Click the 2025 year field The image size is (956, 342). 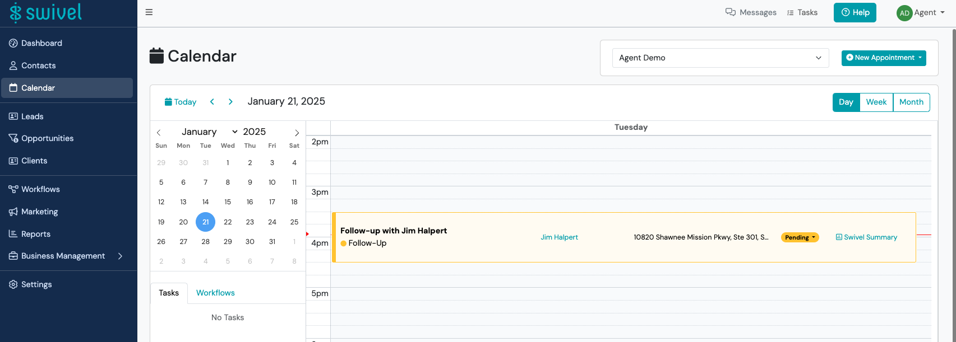tap(255, 132)
